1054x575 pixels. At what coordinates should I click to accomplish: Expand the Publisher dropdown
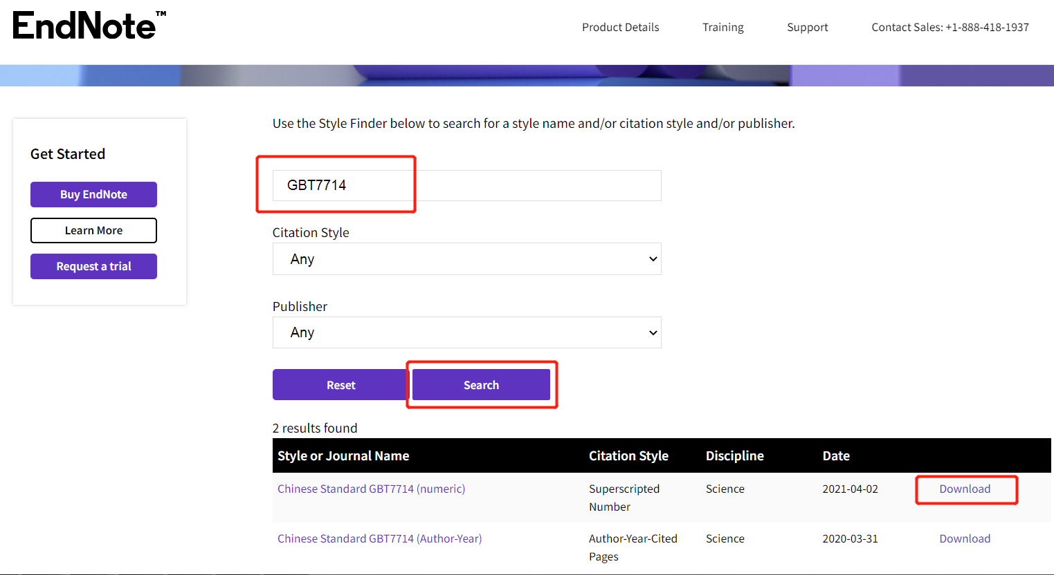point(466,332)
